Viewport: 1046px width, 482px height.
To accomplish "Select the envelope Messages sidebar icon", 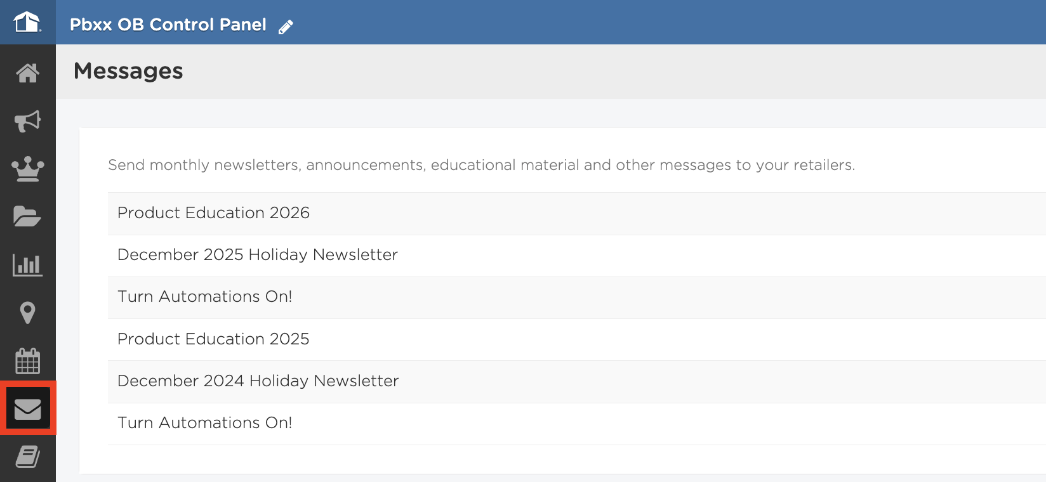I will pyautogui.click(x=28, y=408).
